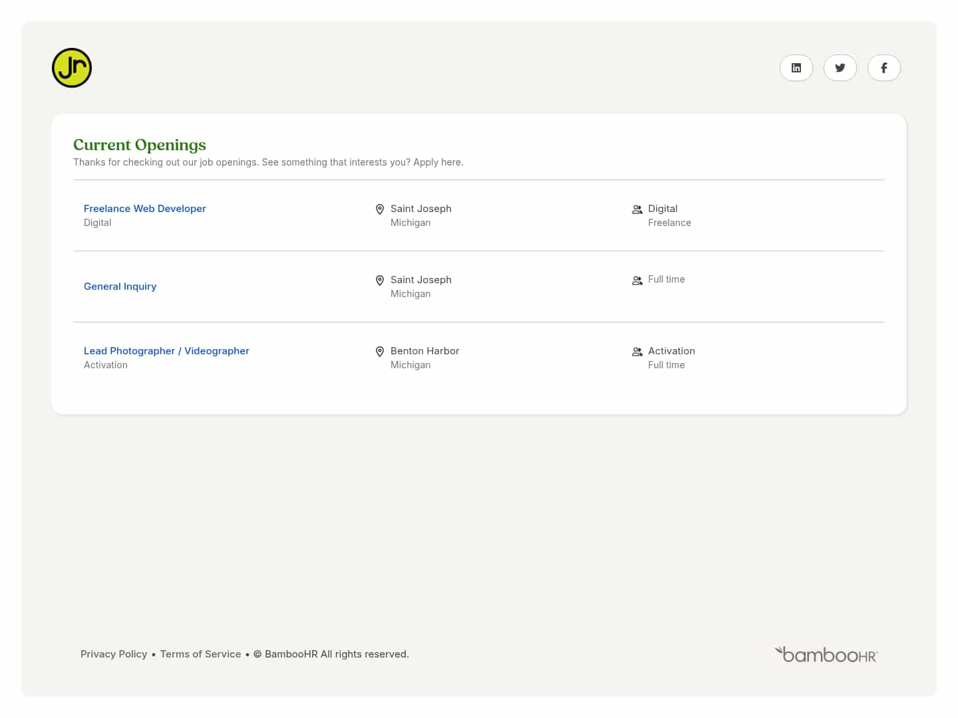Image resolution: width=958 pixels, height=718 pixels.
Task: Click the location pin next to Benton Harbor
Action: (x=380, y=351)
